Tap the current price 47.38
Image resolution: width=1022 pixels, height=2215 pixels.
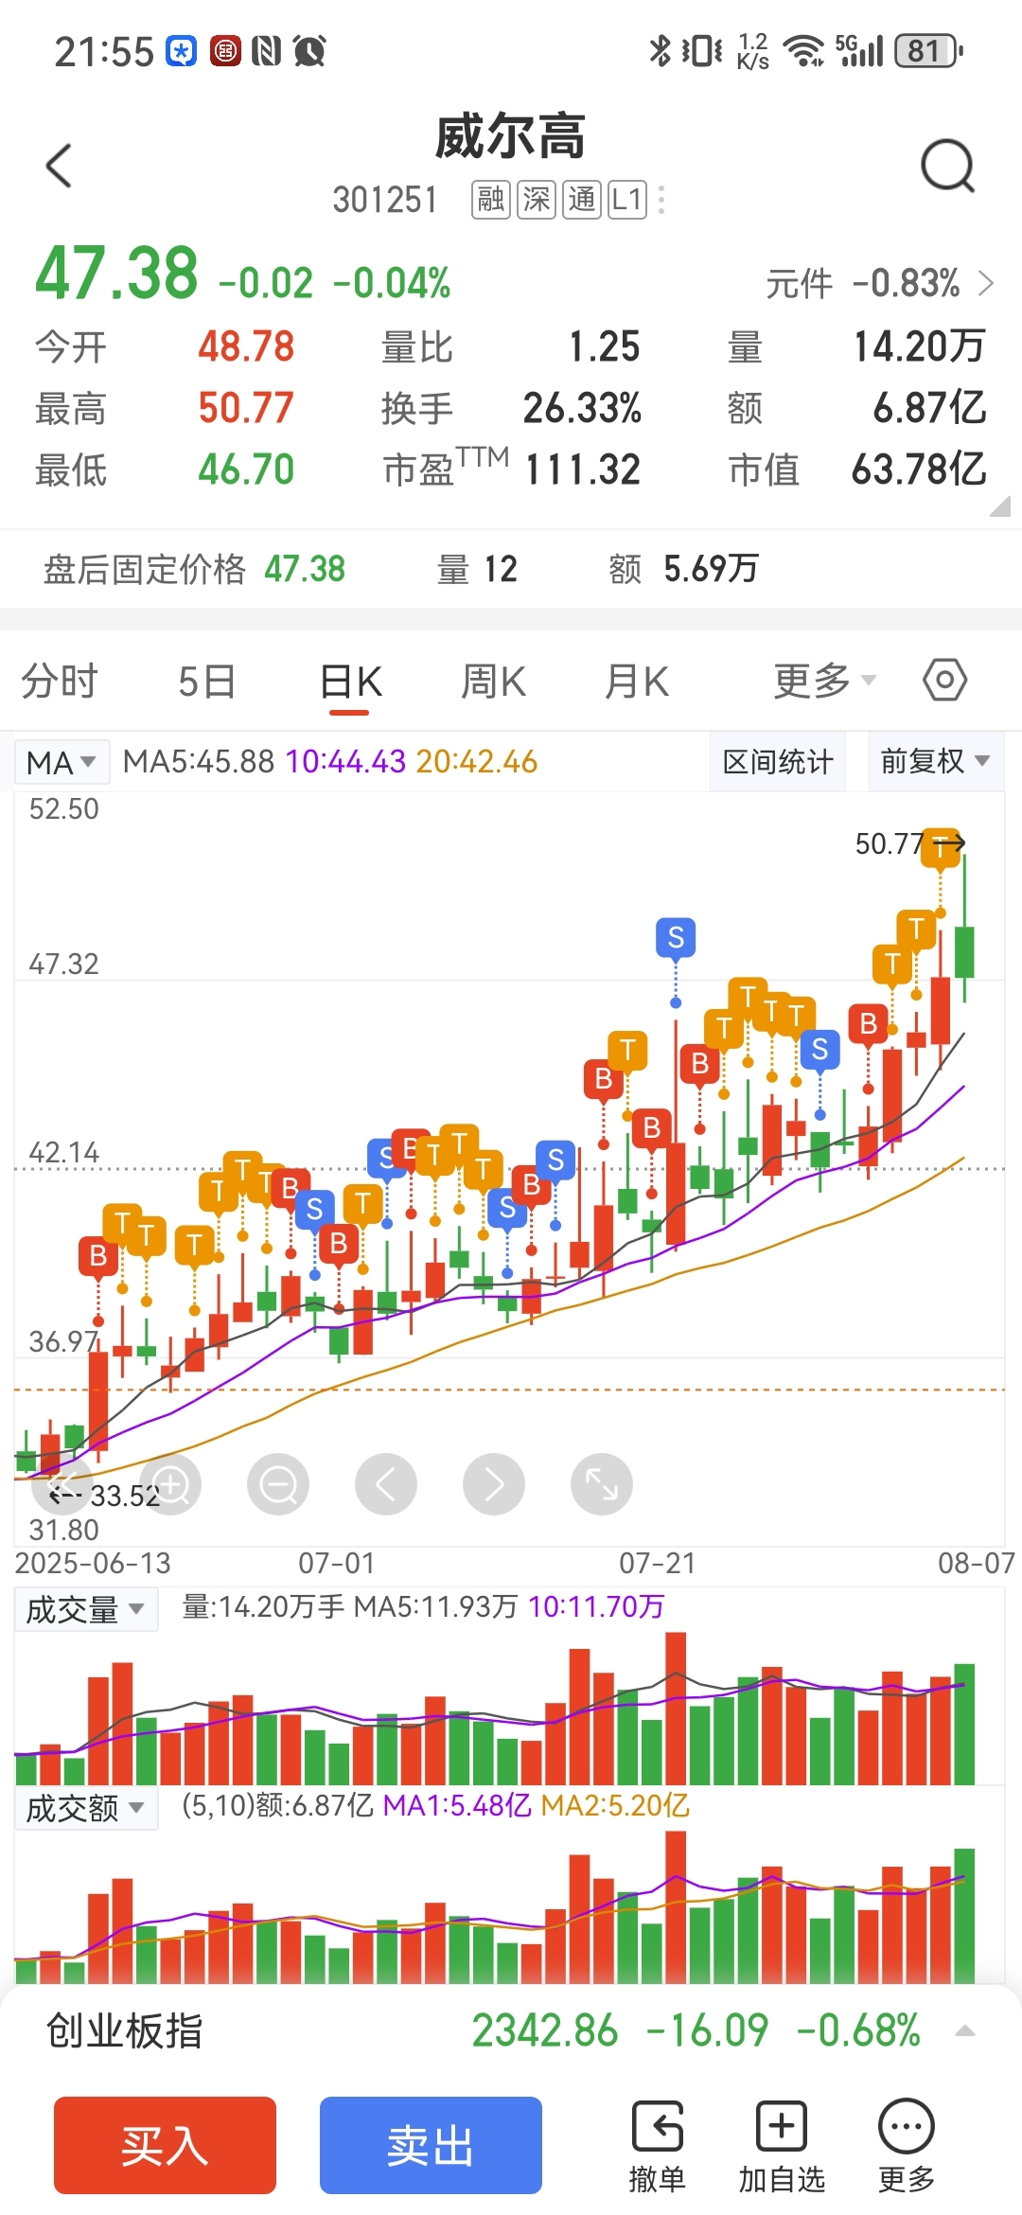tap(116, 274)
